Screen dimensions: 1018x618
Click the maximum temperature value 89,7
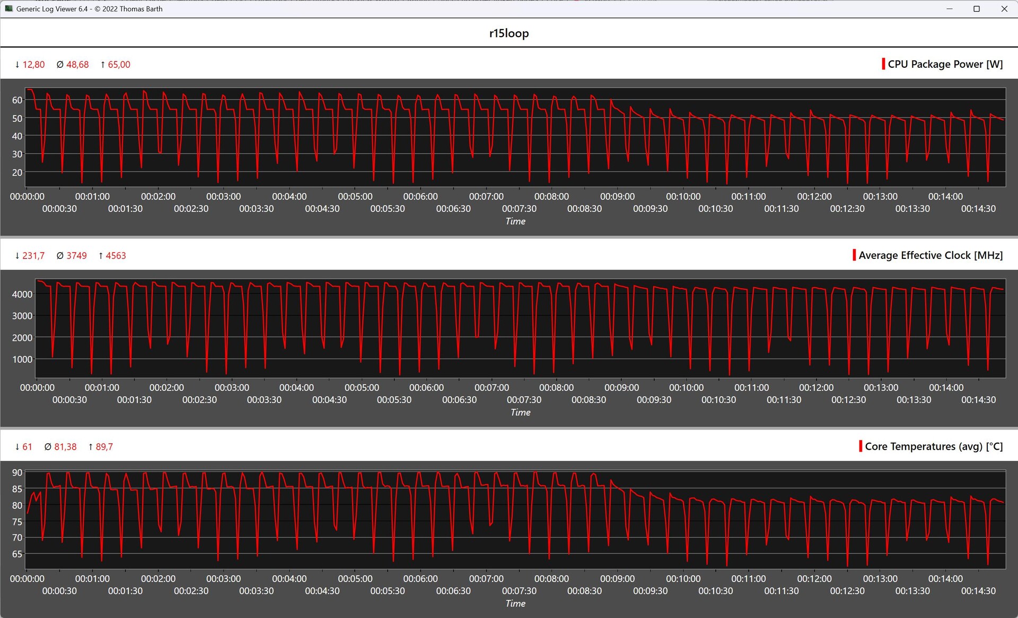(x=104, y=447)
